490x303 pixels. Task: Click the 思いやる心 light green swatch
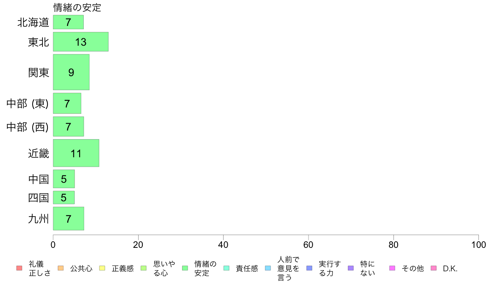click(144, 268)
